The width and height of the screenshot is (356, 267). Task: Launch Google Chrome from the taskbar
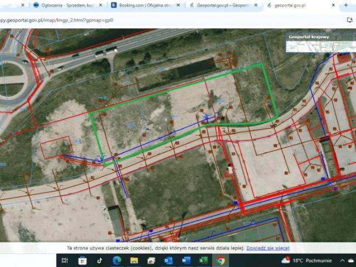coord(221,260)
